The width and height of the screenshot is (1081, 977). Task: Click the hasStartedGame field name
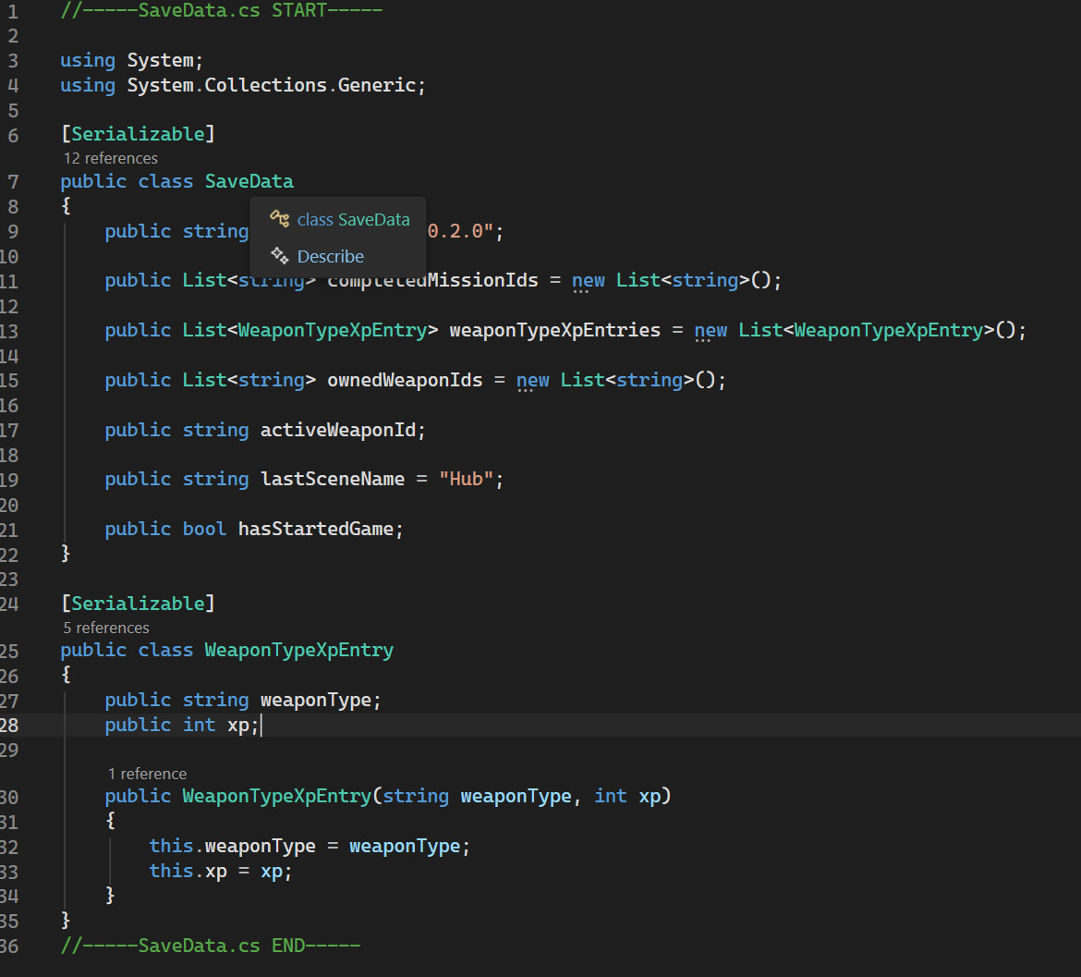(316, 529)
